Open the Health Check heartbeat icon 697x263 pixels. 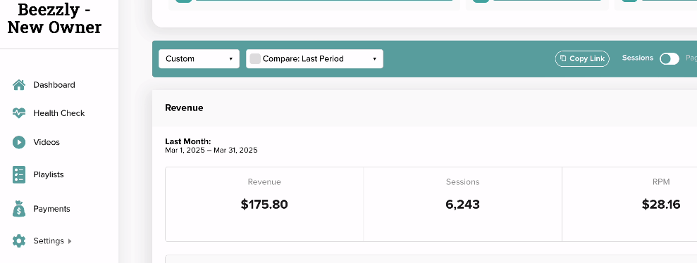tap(18, 113)
